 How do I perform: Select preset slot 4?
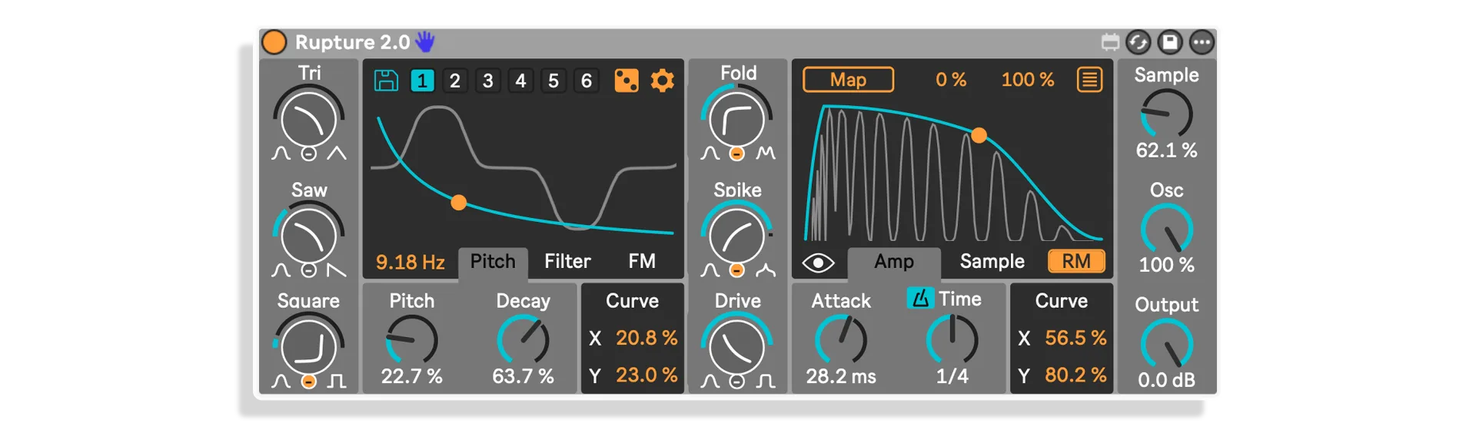coord(520,81)
